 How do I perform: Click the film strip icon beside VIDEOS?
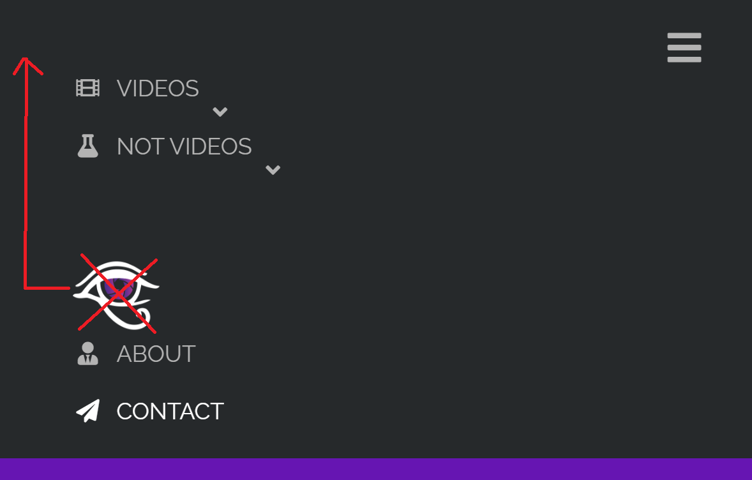tap(87, 88)
